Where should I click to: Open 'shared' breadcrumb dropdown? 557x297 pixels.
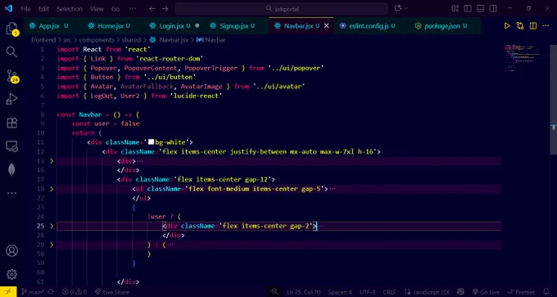pyautogui.click(x=132, y=40)
